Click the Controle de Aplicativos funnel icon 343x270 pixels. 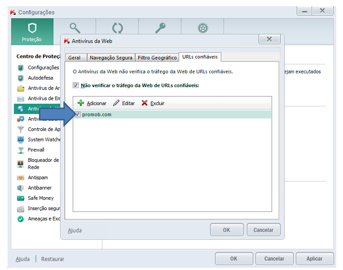point(21,129)
